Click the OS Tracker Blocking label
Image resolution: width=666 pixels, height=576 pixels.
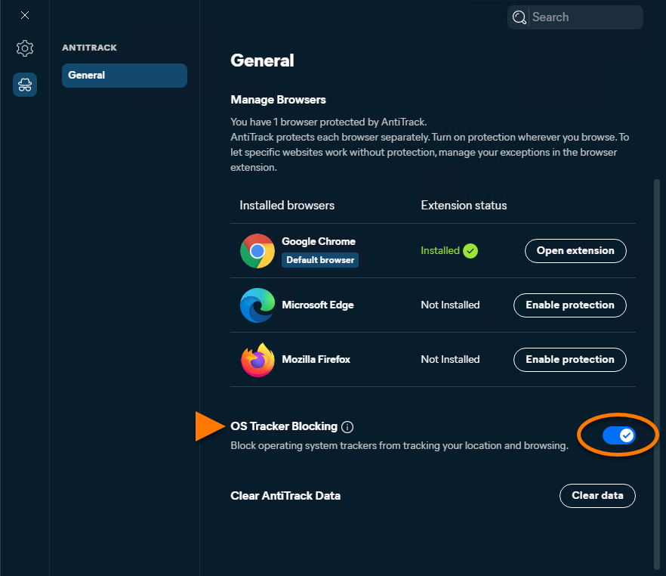click(x=284, y=426)
